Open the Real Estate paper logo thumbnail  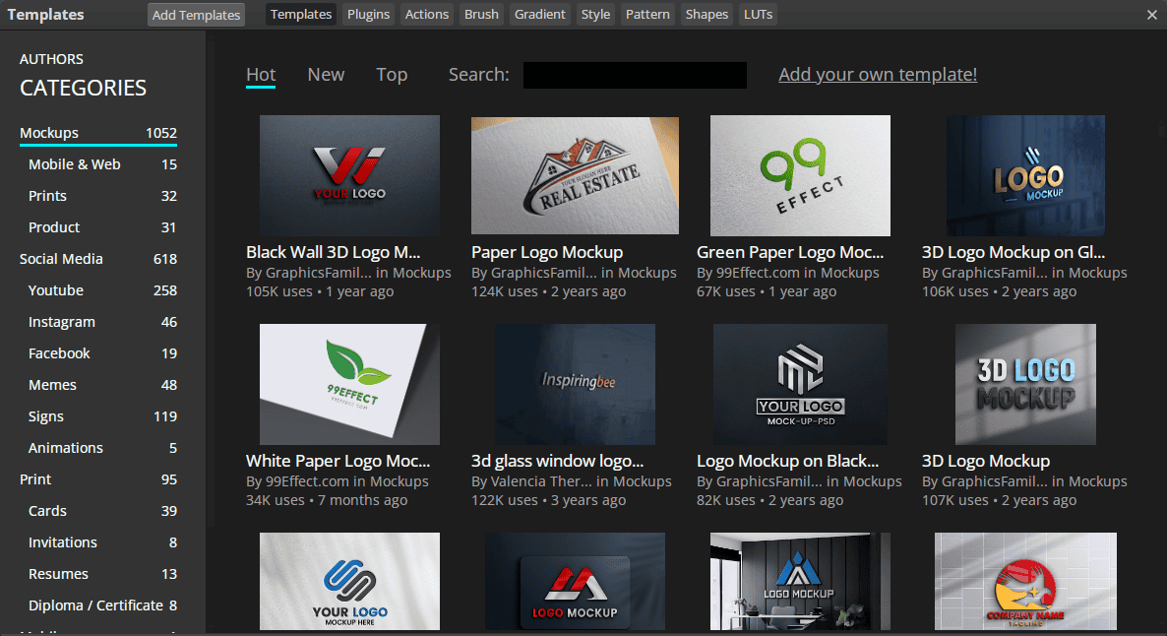(575, 175)
